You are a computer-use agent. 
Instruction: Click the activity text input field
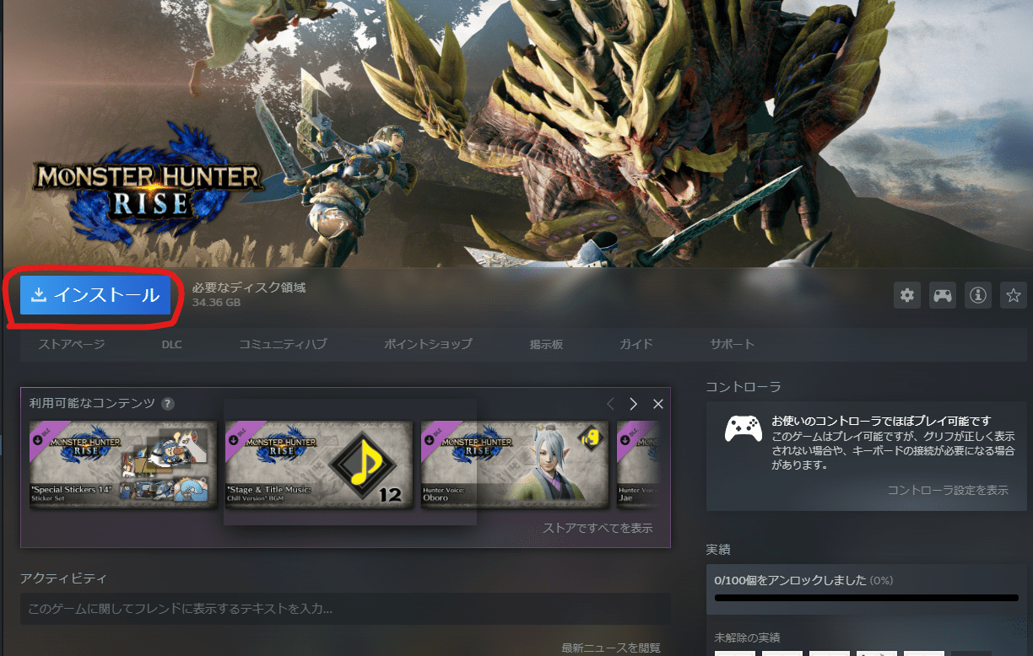[x=345, y=608]
